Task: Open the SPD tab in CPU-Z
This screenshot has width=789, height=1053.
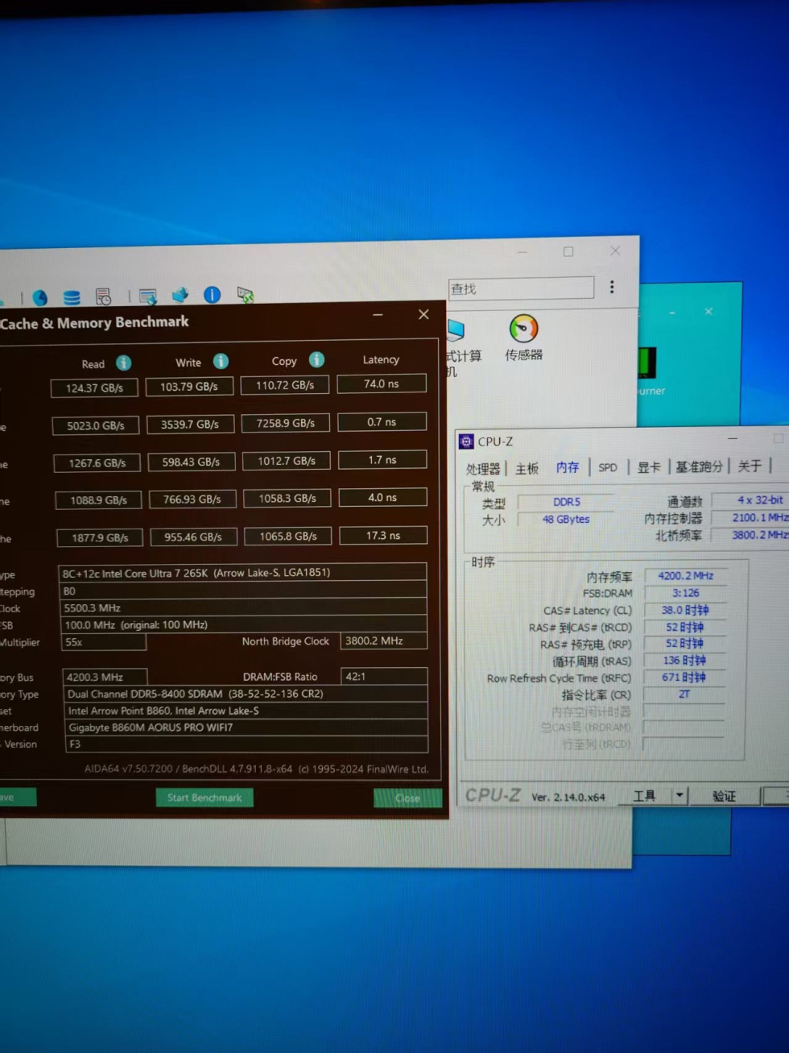Action: coord(608,467)
